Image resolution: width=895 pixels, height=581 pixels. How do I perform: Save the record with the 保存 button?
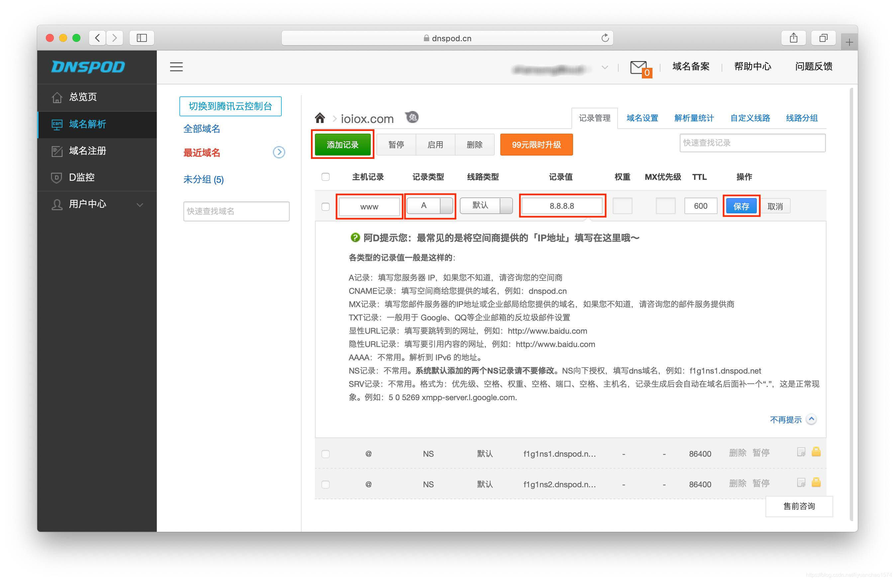741,206
